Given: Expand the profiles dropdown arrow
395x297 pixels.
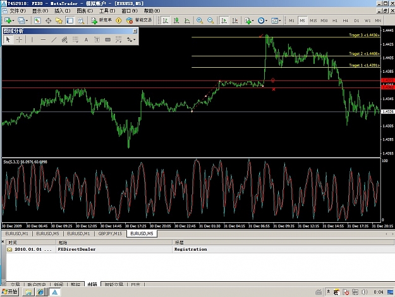Looking at the screenshot, I should pyautogui.click(x=26, y=21).
